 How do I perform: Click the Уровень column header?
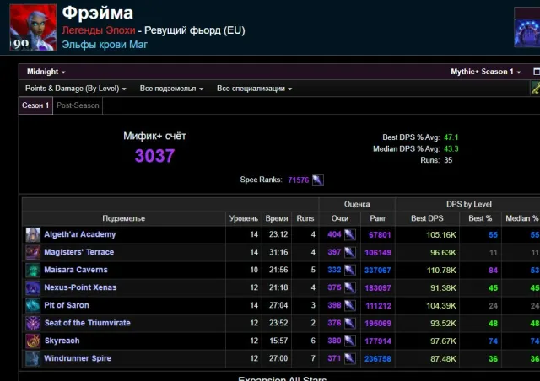pos(244,218)
